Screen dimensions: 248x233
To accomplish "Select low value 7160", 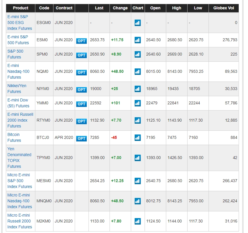I will 193,138.
